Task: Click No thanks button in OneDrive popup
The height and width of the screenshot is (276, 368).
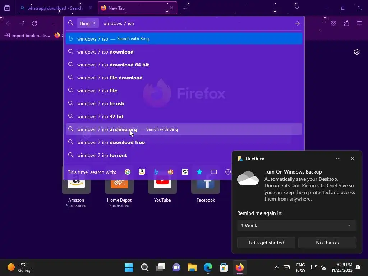Action: 327,243
